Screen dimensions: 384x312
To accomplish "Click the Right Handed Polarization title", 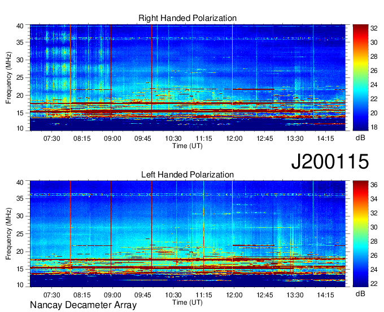I will [187, 18].
